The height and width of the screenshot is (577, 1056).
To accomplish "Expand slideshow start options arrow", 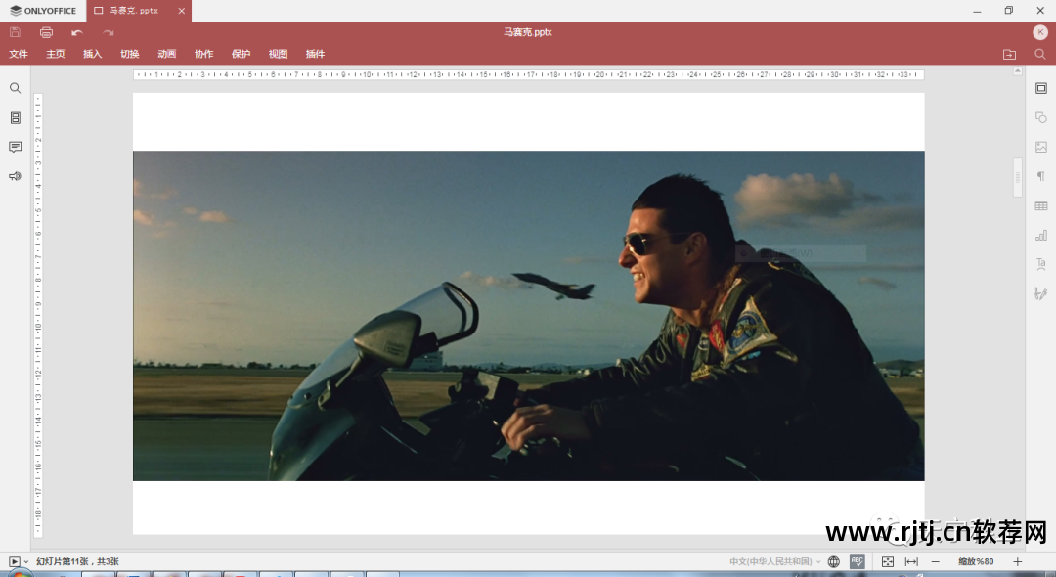I will coord(26,562).
